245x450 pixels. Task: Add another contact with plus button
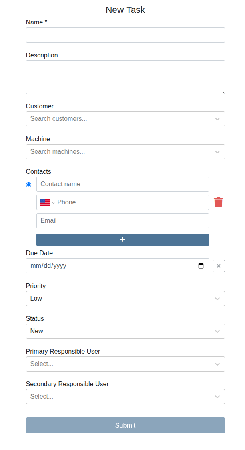pos(122,240)
